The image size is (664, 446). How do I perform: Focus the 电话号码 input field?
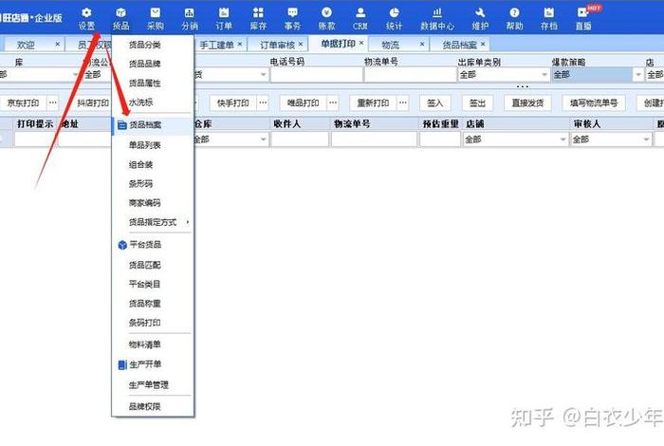tap(316, 75)
